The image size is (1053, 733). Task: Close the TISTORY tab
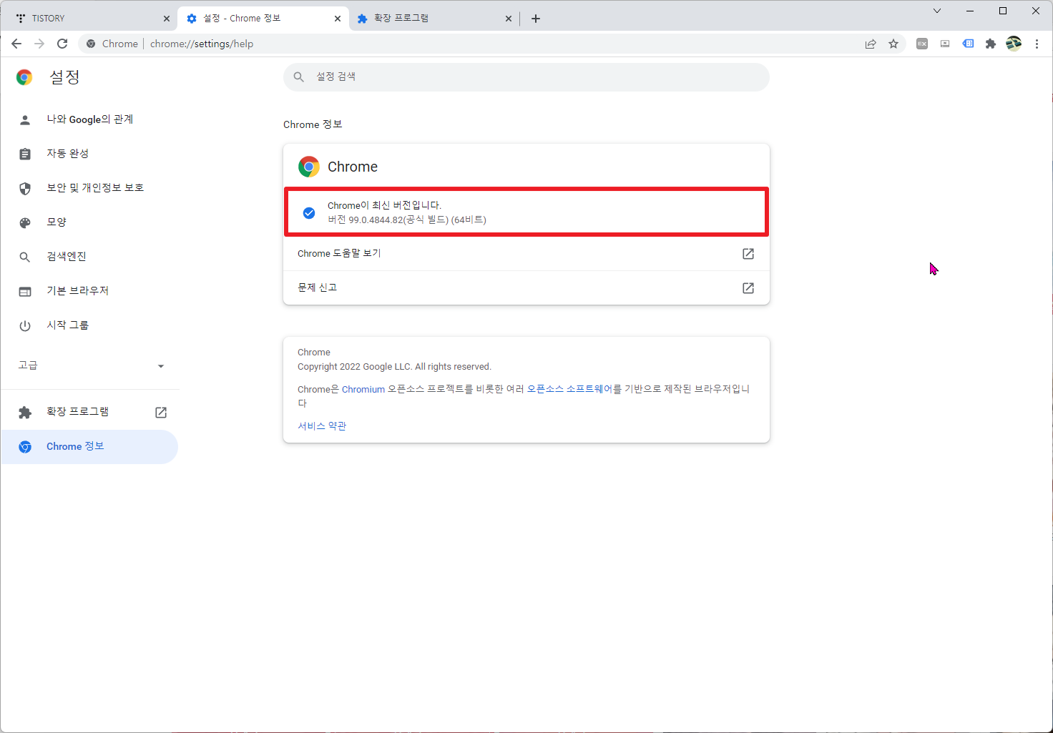(x=167, y=19)
